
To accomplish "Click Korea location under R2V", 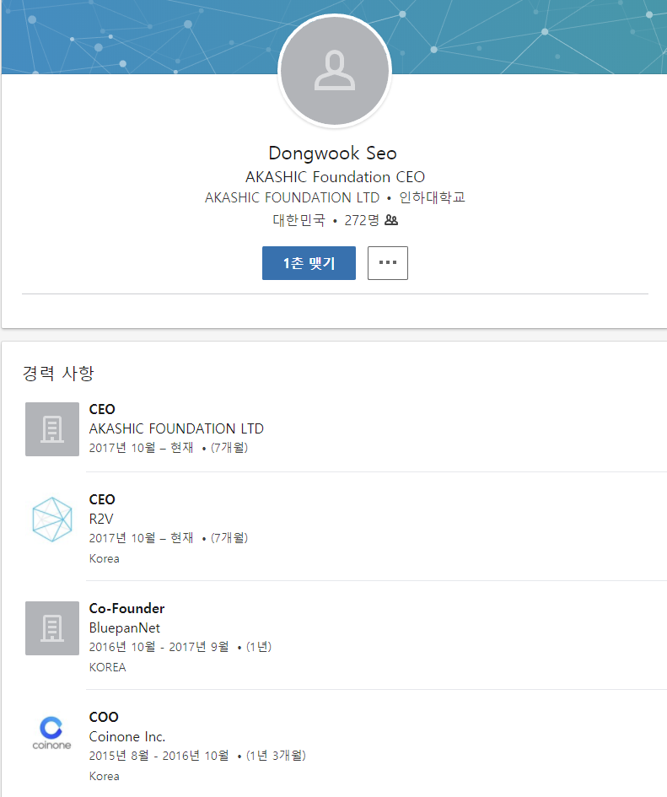I will [105, 558].
